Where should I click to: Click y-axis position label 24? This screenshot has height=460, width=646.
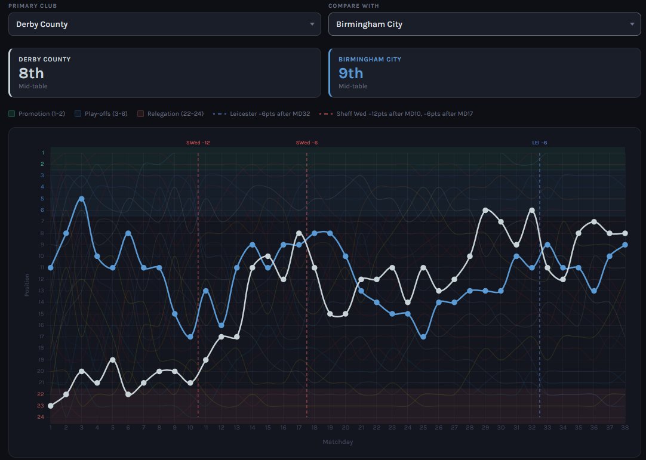(41, 417)
